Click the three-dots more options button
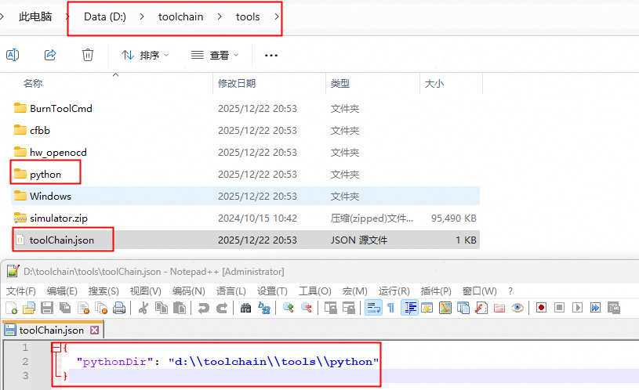Image resolution: width=639 pixels, height=390 pixels. pos(271,55)
